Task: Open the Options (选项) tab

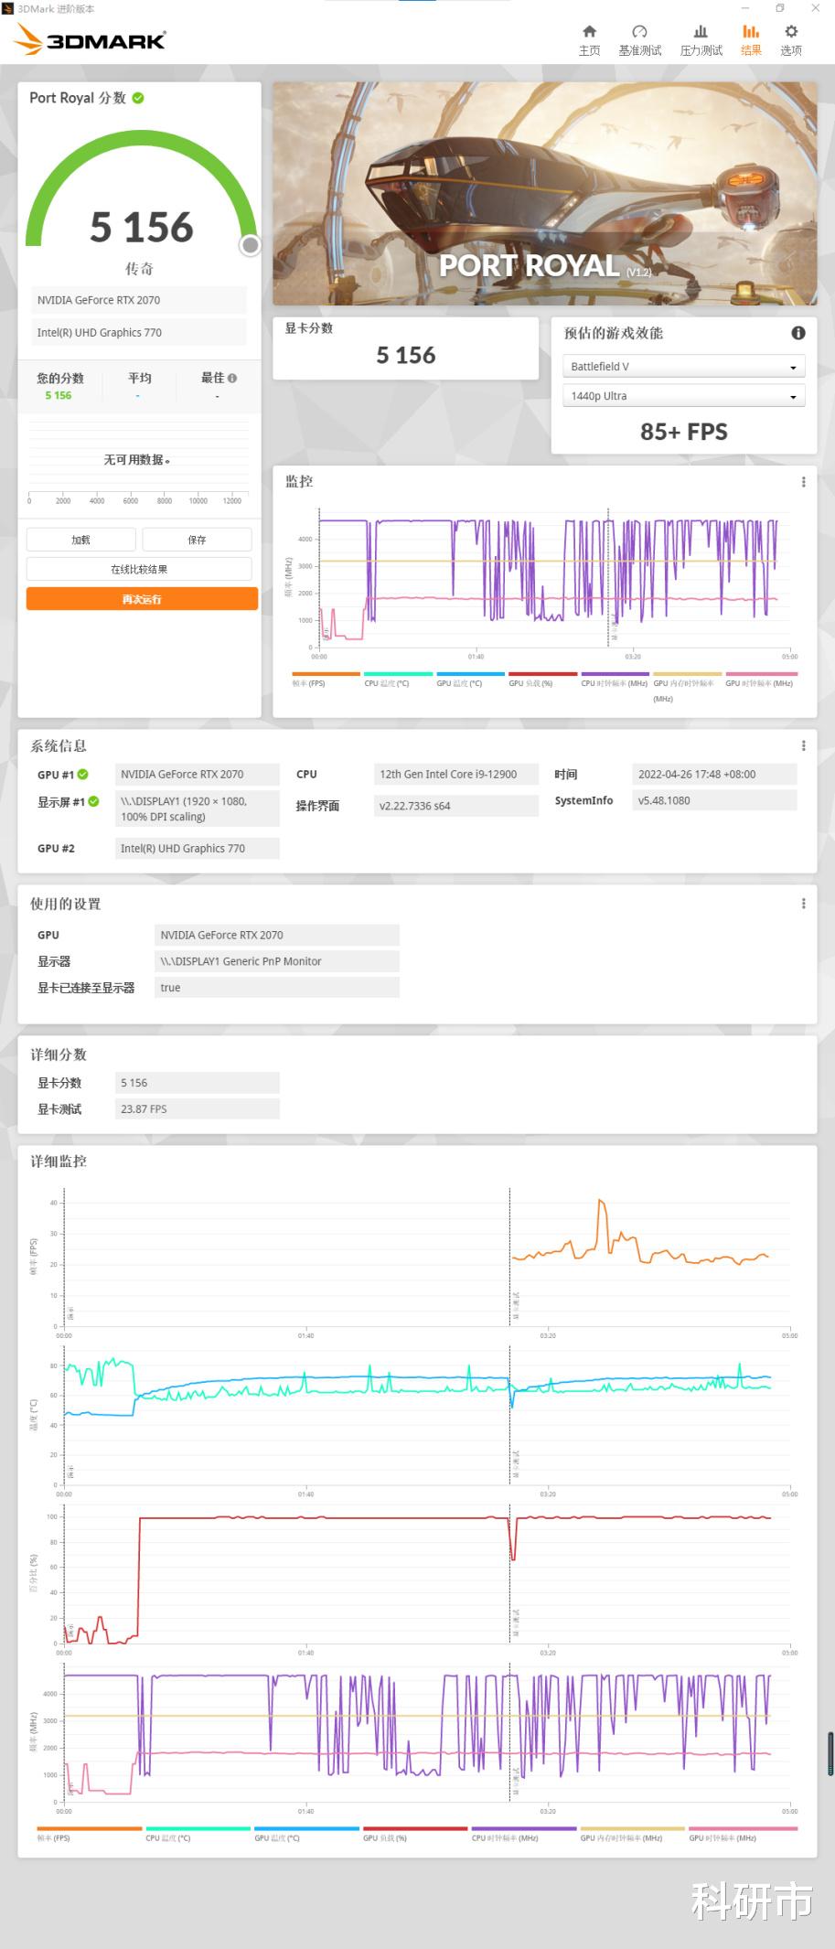Action: tap(791, 40)
